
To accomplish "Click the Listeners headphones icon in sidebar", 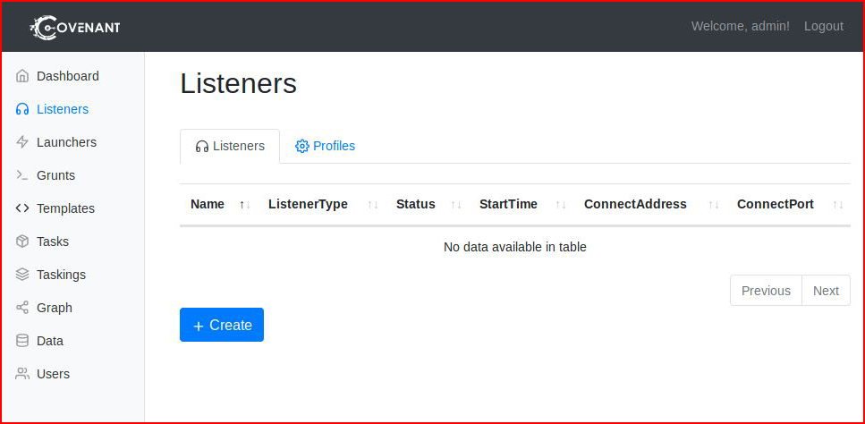I will [22, 109].
